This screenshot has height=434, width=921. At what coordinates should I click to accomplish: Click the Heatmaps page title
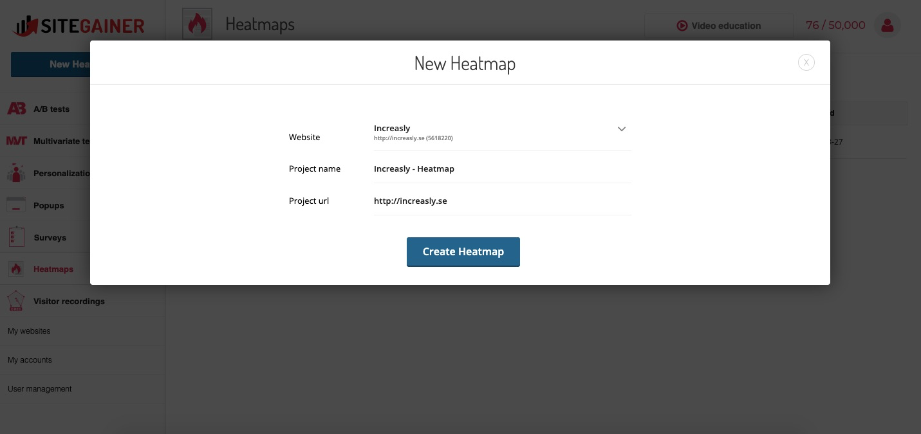[260, 25]
